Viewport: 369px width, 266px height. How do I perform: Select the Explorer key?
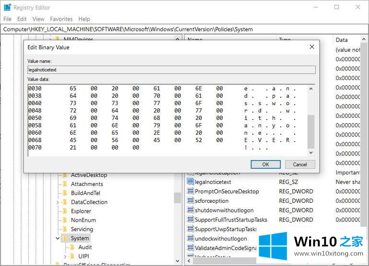(x=81, y=211)
